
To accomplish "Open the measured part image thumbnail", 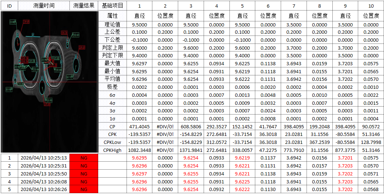I will coord(50,82).
